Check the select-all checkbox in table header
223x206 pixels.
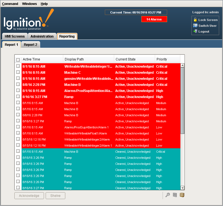[18, 60]
